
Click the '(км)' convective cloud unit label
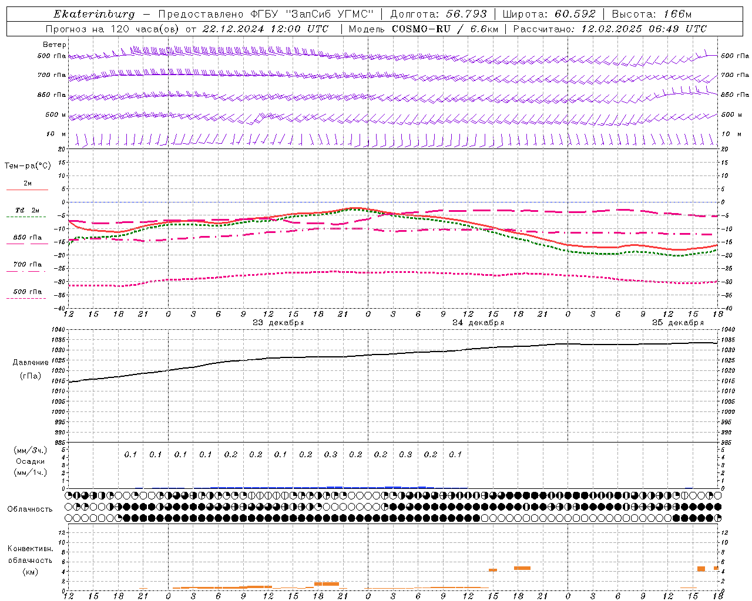tap(31, 572)
